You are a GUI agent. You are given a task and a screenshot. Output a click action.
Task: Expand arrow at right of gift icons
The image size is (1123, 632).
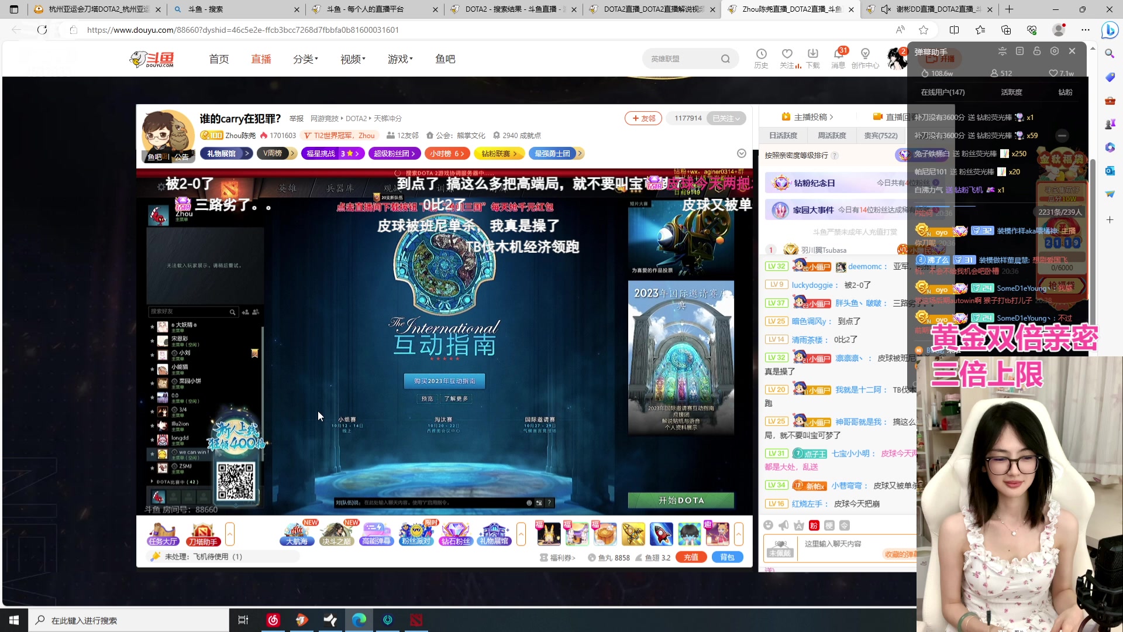739,534
